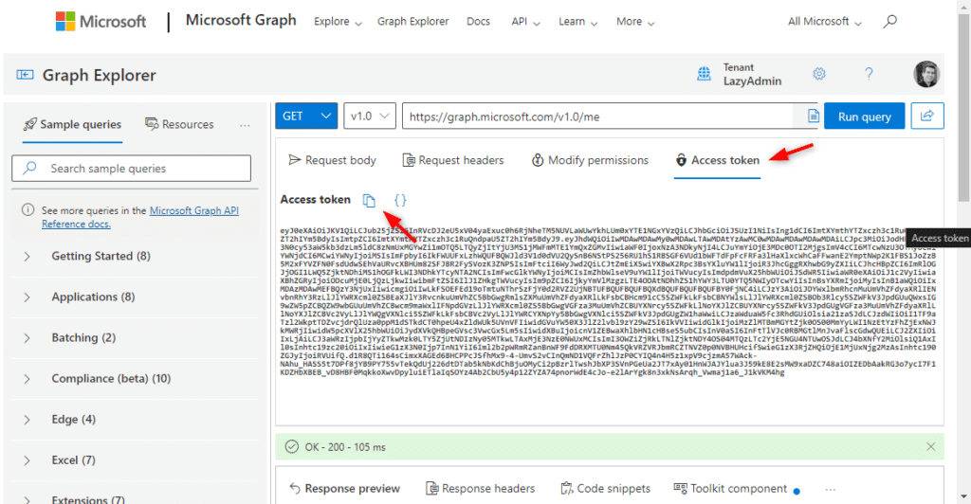971x504 pixels.
Task: Expand Applications (8) category
Action: pos(135,297)
